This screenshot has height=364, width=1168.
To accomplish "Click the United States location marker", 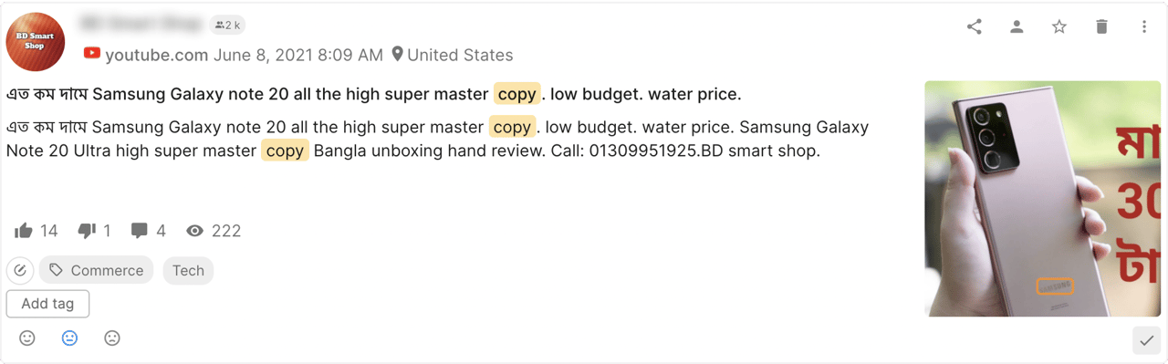I will tap(397, 55).
